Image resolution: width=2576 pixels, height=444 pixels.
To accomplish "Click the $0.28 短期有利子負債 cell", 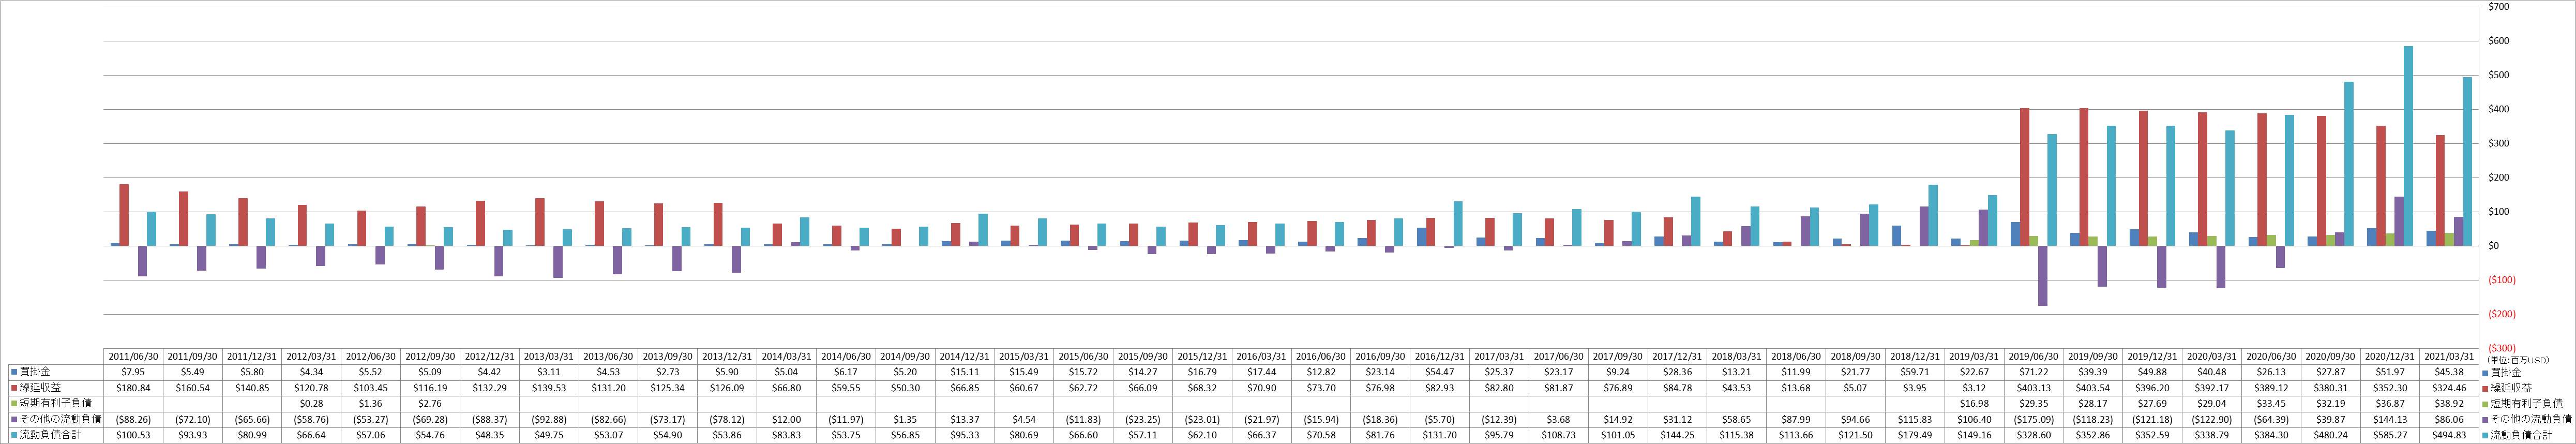I will pyautogui.click(x=312, y=403).
